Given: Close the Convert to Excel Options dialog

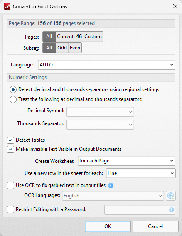Looking at the screenshot, I should (x=175, y=6).
